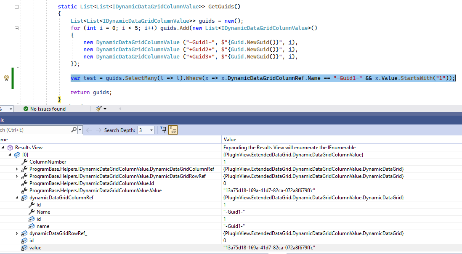Click the field icon next to value_
Screen dimensions: 462x254
tap(25, 247)
